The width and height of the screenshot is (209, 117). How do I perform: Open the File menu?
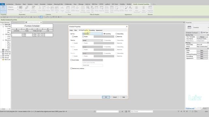(x=2, y=4)
